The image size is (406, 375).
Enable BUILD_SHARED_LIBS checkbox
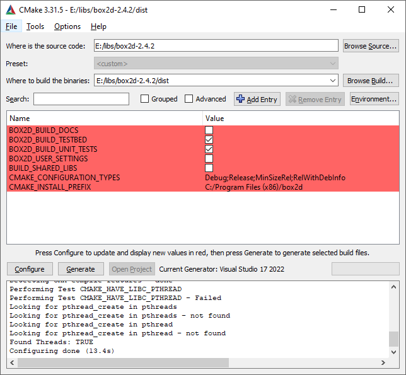tap(209, 168)
